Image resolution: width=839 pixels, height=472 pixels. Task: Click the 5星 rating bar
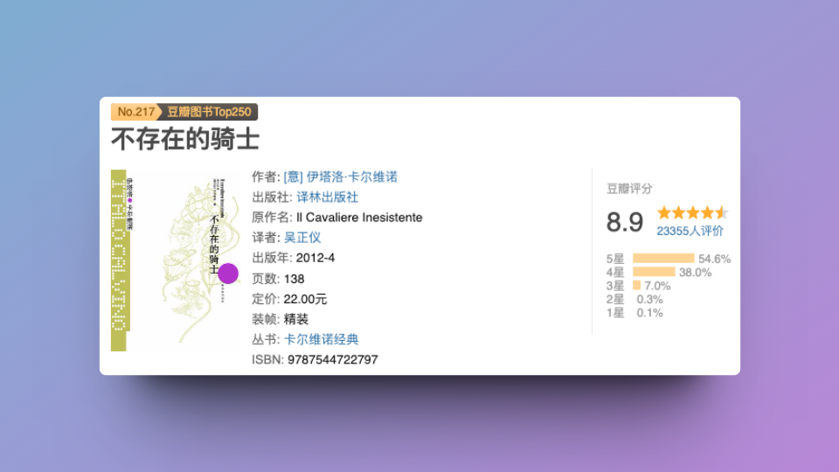tap(662, 259)
